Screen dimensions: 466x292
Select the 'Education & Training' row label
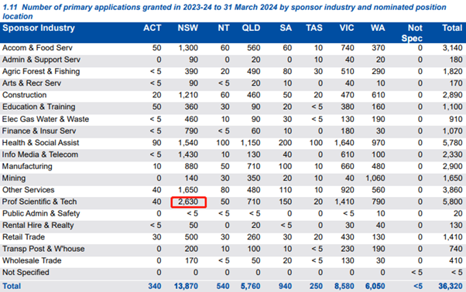coord(39,107)
